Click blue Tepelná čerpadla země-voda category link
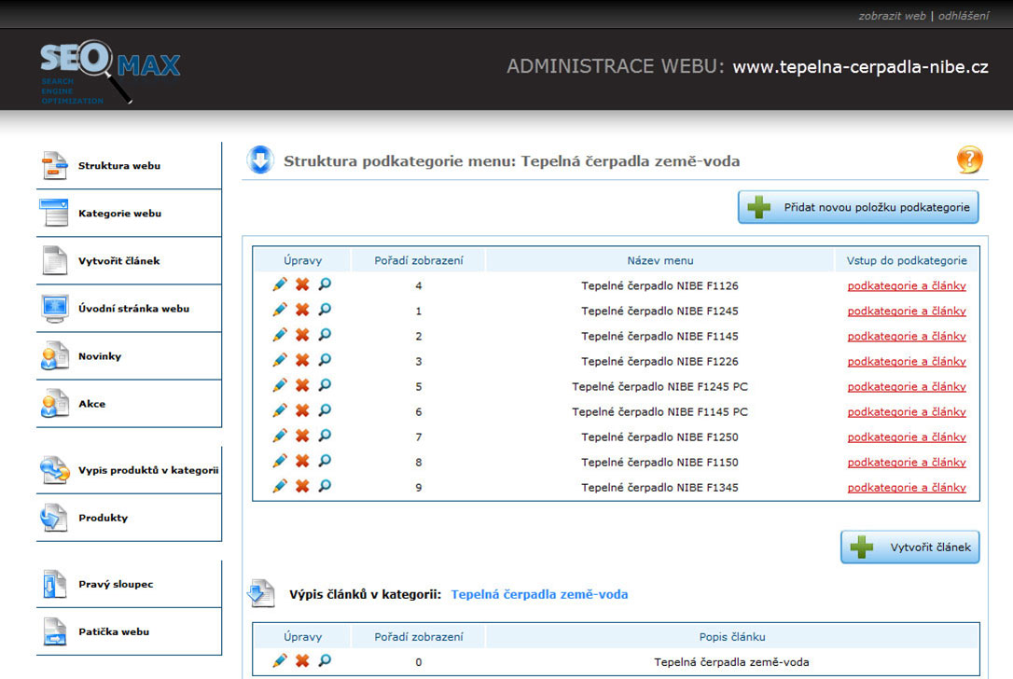The height and width of the screenshot is (679, 1013). click(x=539, y=594)
